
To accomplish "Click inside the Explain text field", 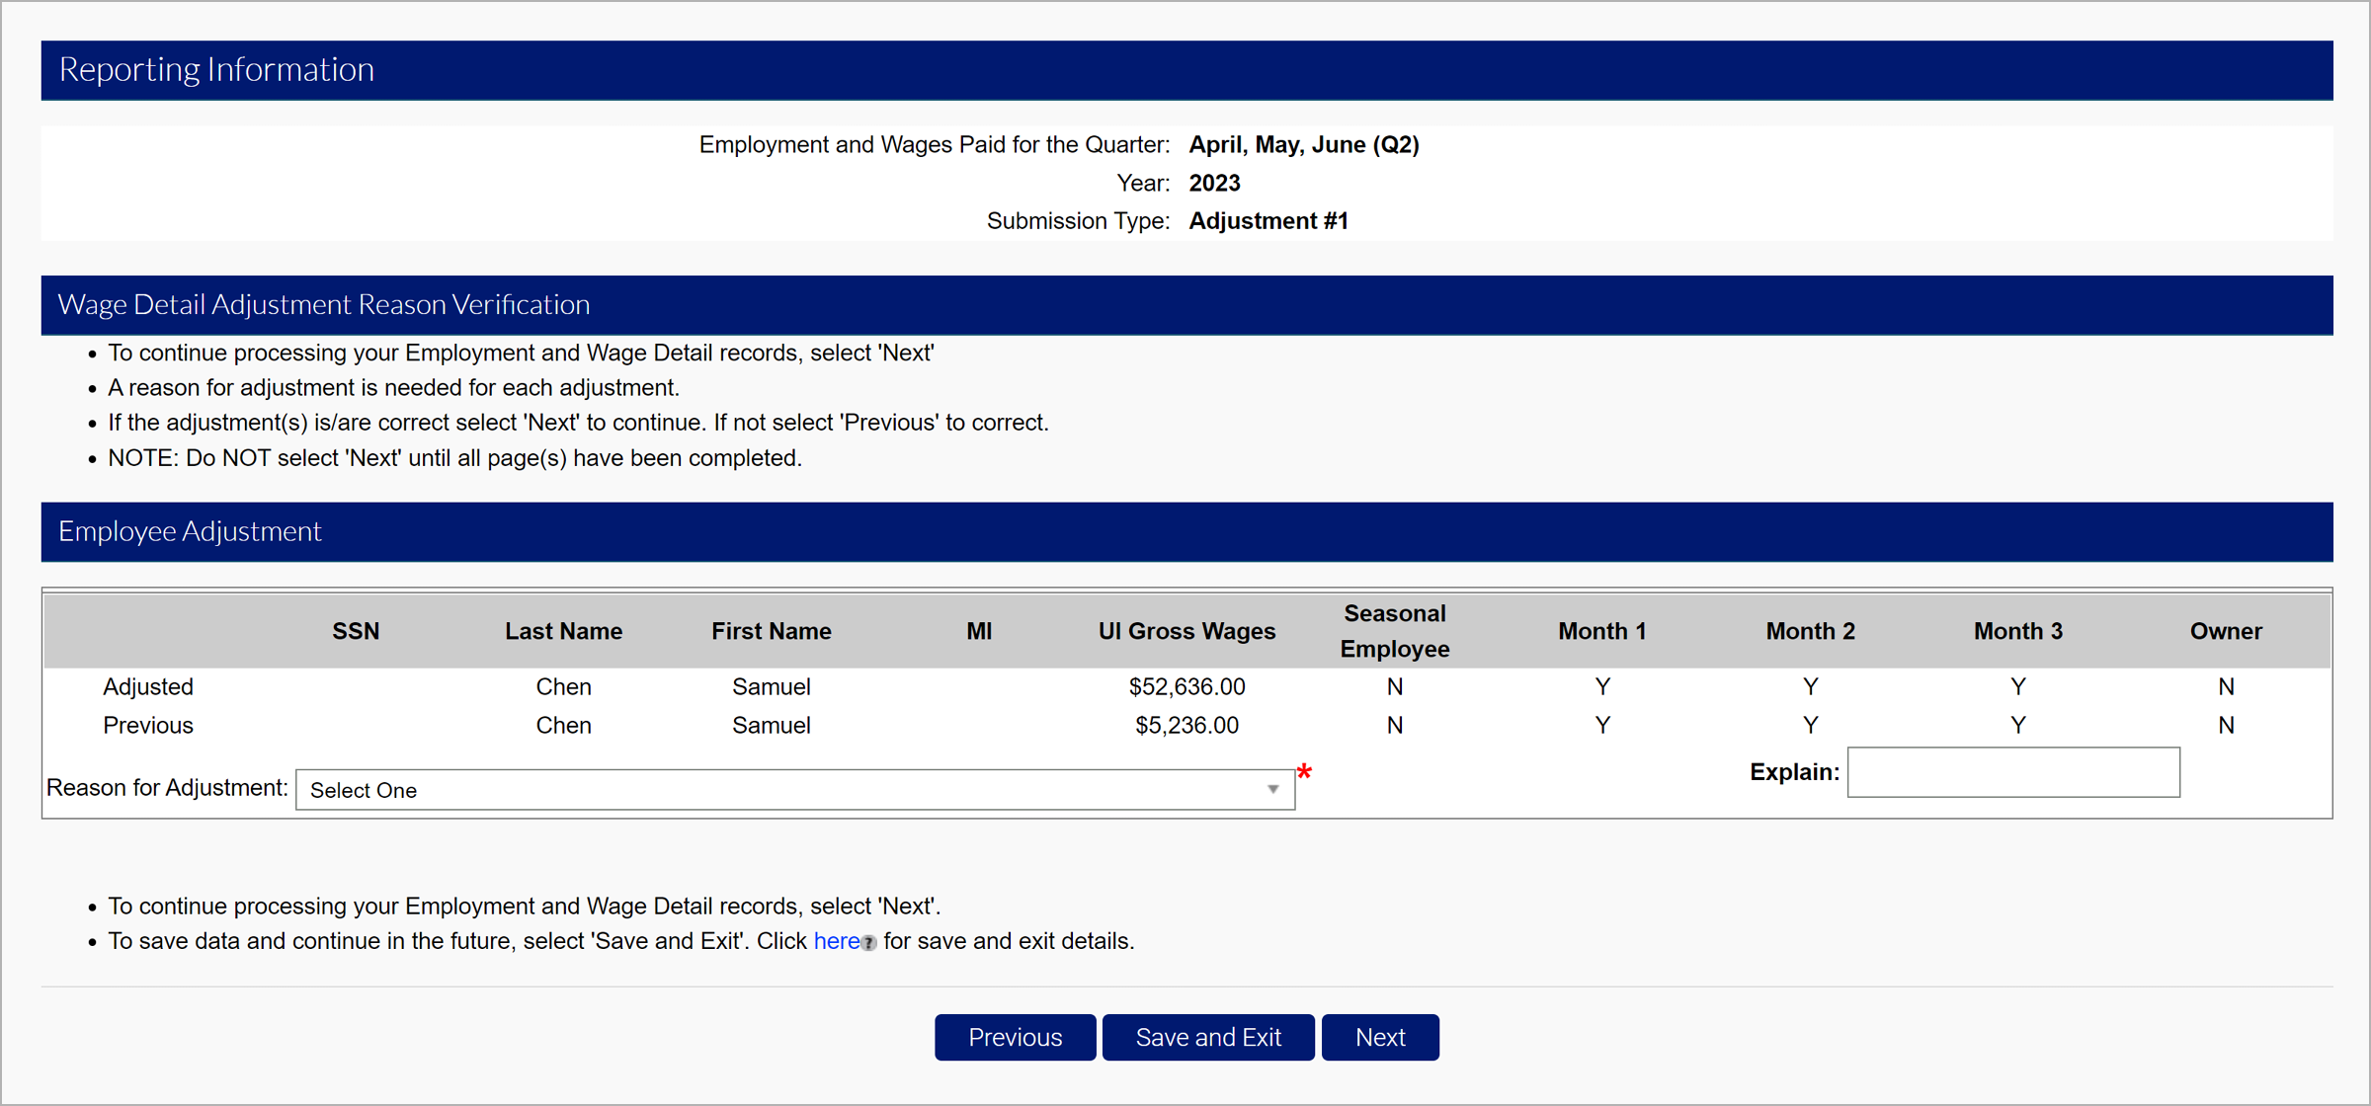I will pyautogui.click(x=2012, y=772).
